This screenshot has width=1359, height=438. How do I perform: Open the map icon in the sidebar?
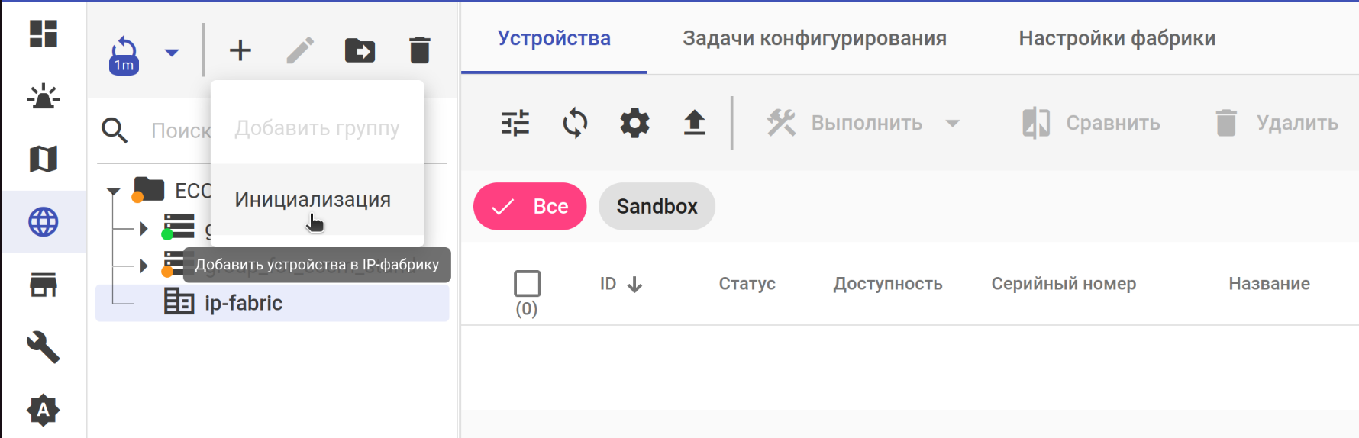click(x=44, y=159)
